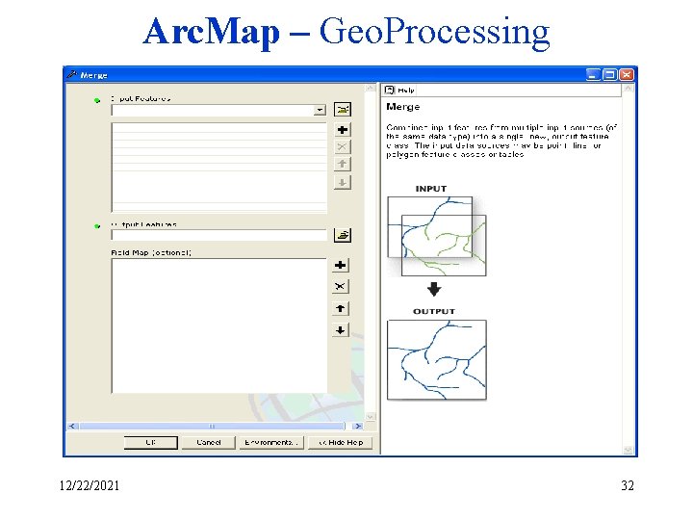Click inside the Field Map list box

click(x=219, y=325)
